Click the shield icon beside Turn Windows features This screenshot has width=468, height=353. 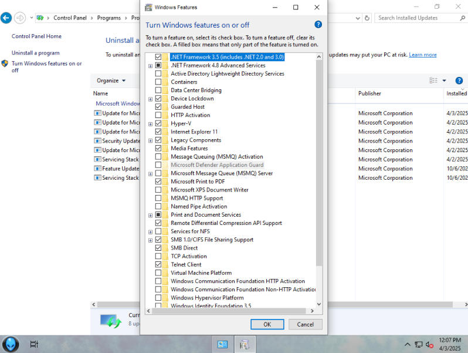pyautogui.click(x=5, y=63)
